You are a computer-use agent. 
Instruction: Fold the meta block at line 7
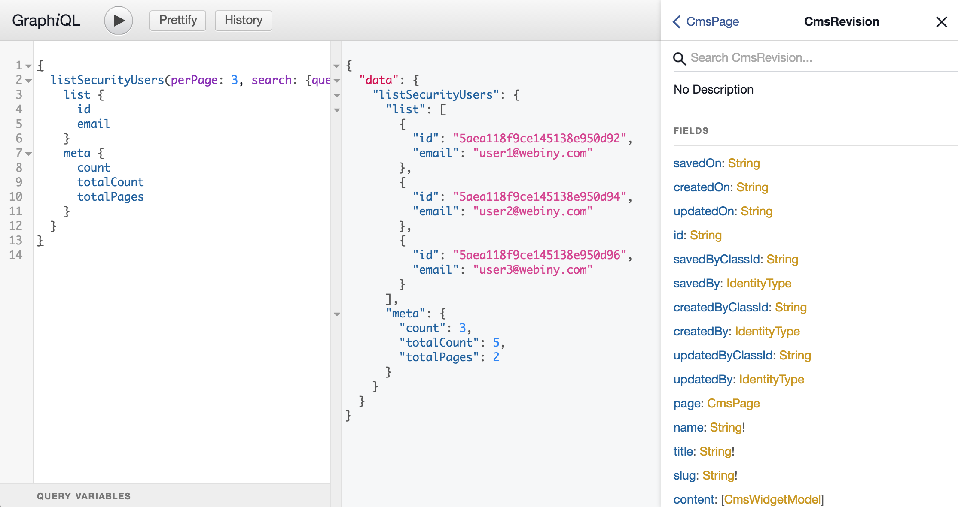click(x=29, y=154)
